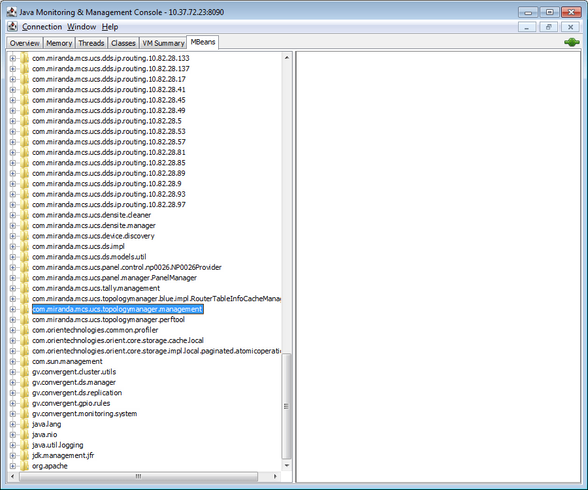Expand the jdk.management.jfr node
Viewport: 588px width, 490px height.
(x=13, y=455)
